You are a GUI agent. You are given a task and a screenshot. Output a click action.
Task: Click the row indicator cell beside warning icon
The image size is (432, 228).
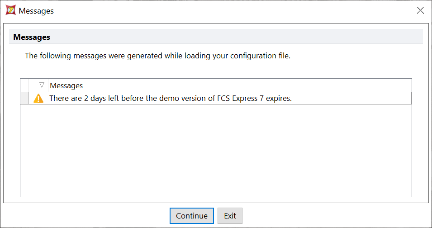click(x=25, y=98)
